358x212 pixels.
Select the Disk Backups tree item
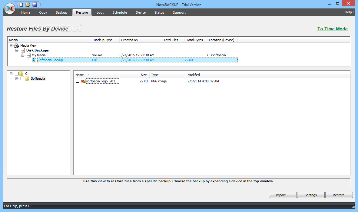point(38,50)
